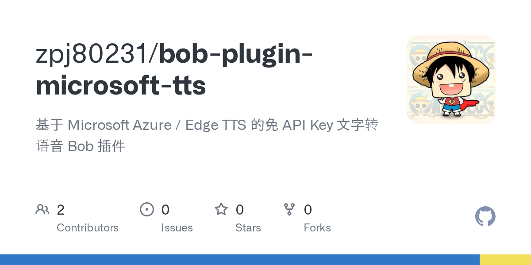Click the 0 count above Forks
This screenshot has width=531, height=265.
308,210
